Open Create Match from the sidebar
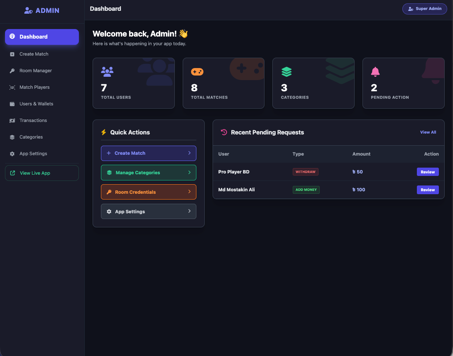The image size is (453, 356). point(42,54)
